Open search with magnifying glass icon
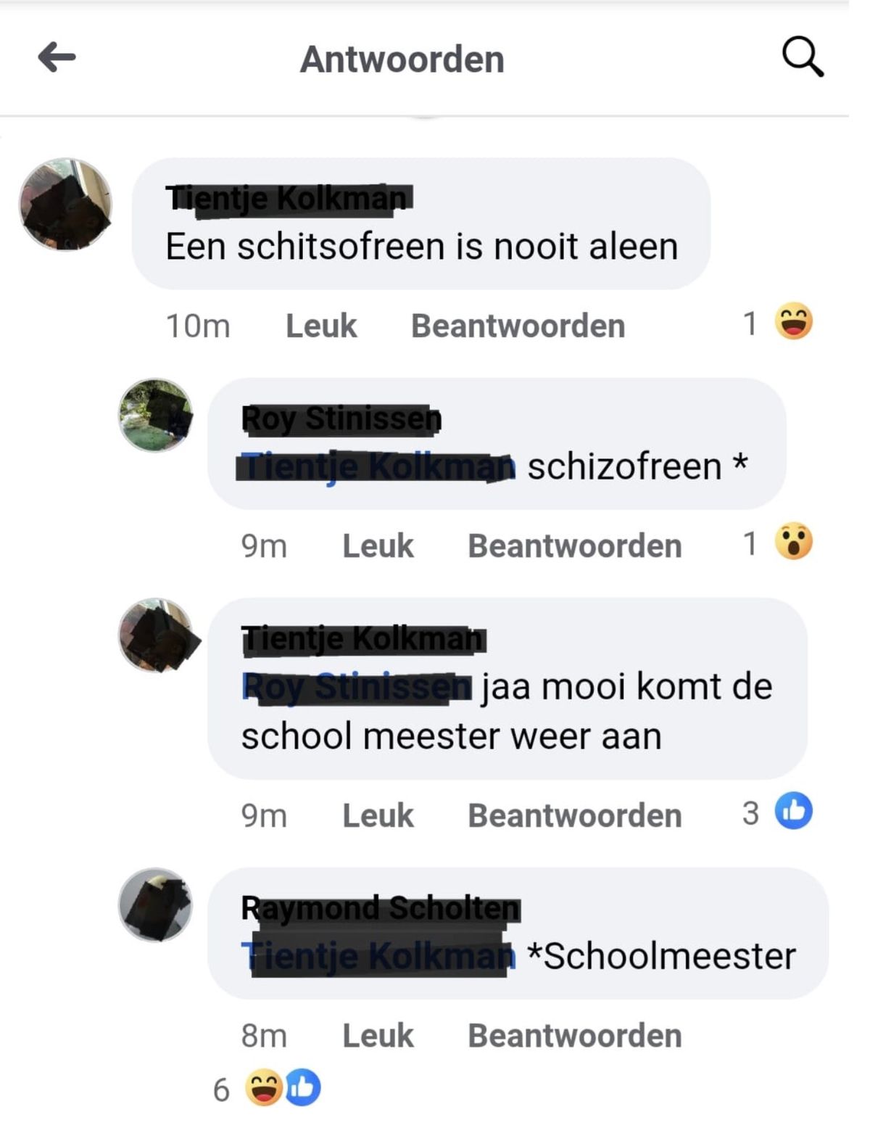870x1141 pixels. pyautogui.click(x=803, y=57)
